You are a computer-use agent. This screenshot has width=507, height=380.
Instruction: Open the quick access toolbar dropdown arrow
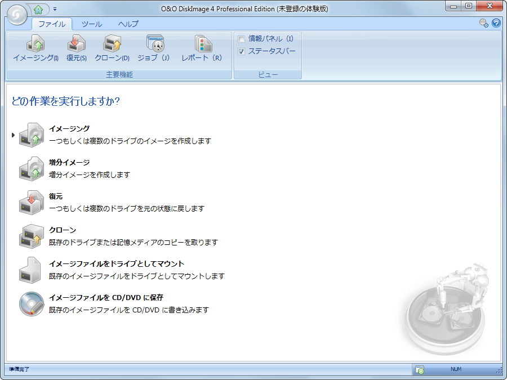point(55,10)
